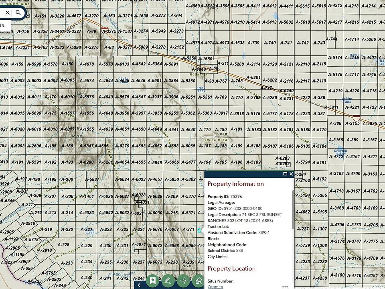Click the Property ID value 75396
The width and height of the screenshot is (385, 289).
coord(236,197)
